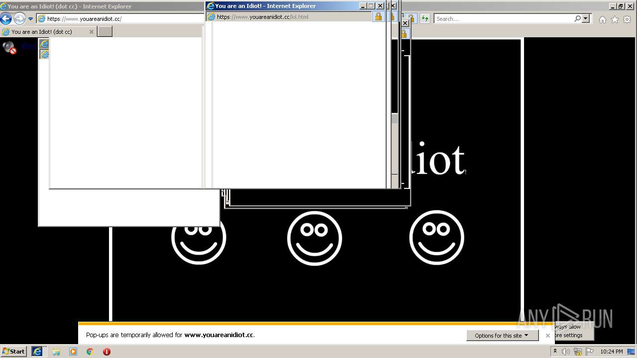
Task: Open the volume tray icon
Action: click(x=566, y=352)
